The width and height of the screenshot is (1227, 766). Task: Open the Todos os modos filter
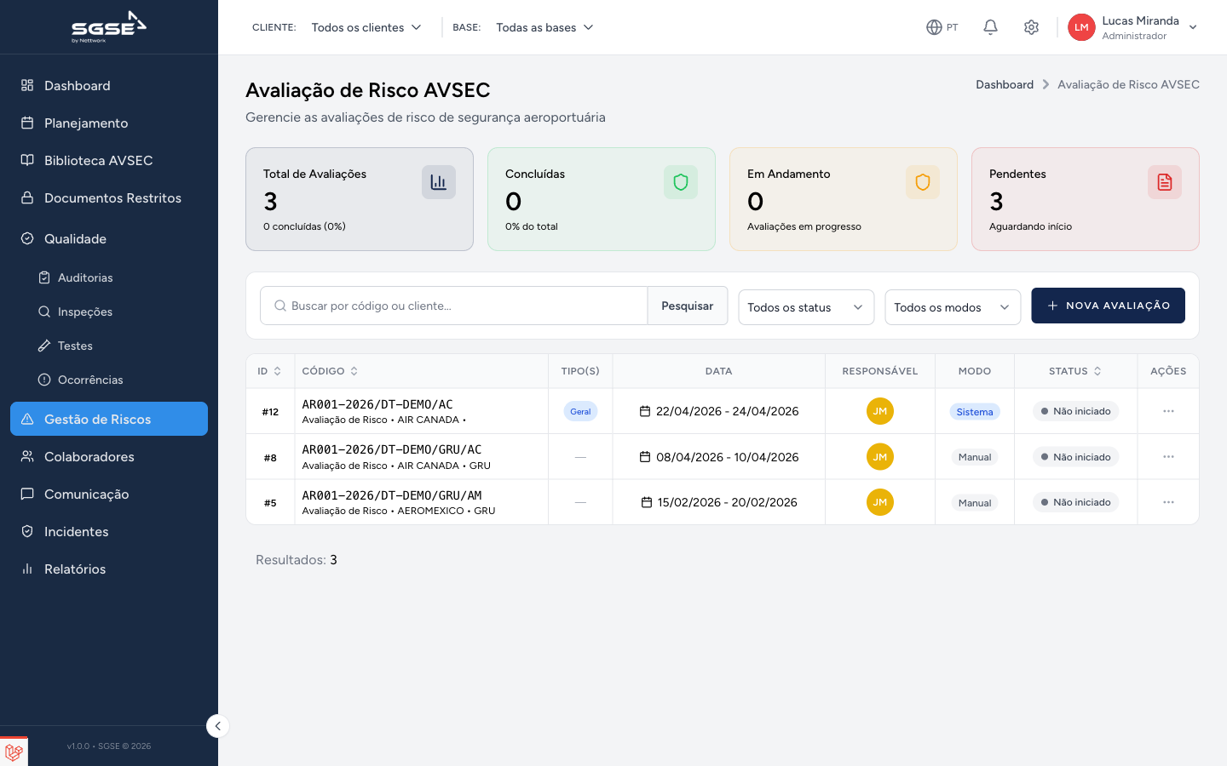tap(953, 307)
